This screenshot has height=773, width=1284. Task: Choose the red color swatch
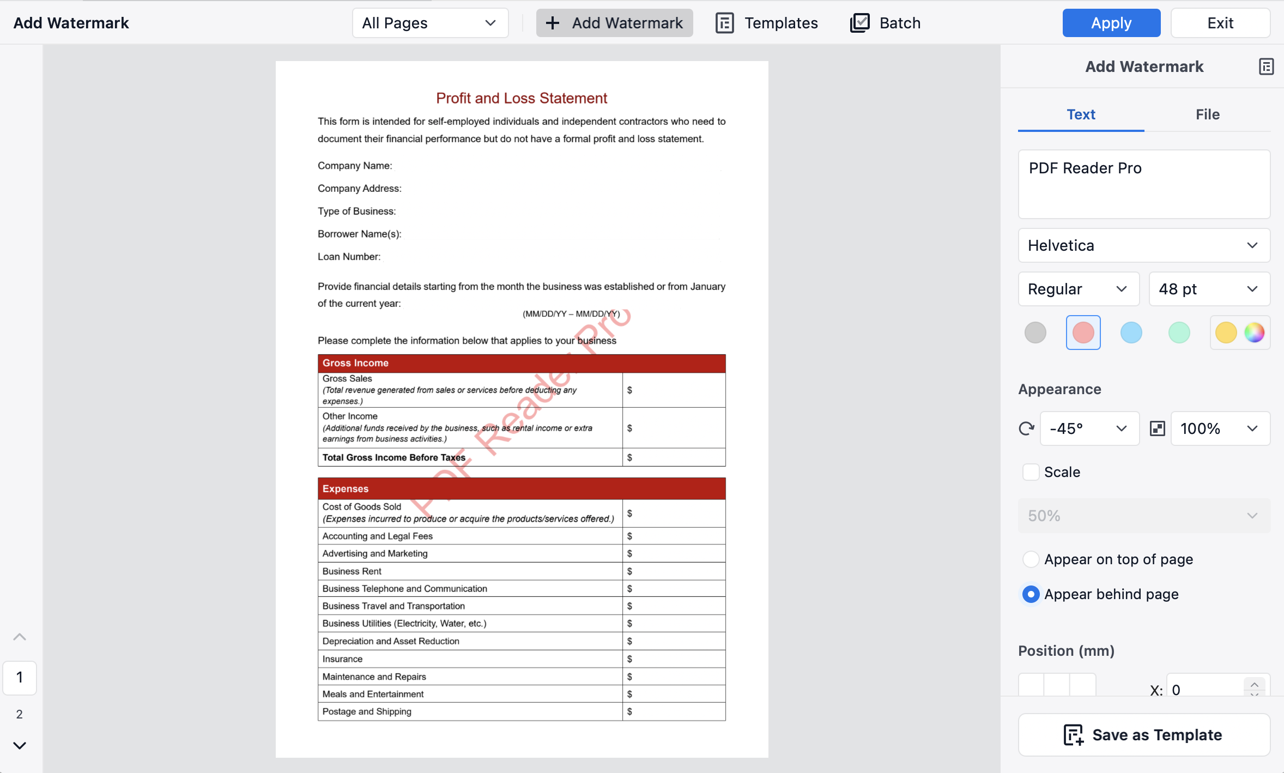1083,333
